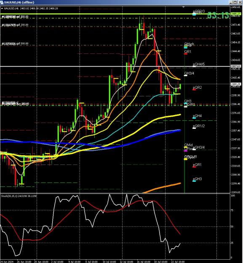Screen dimensions: 243x263
Task: Click the yellow QMid level label
Action: [x=188, y=145]
